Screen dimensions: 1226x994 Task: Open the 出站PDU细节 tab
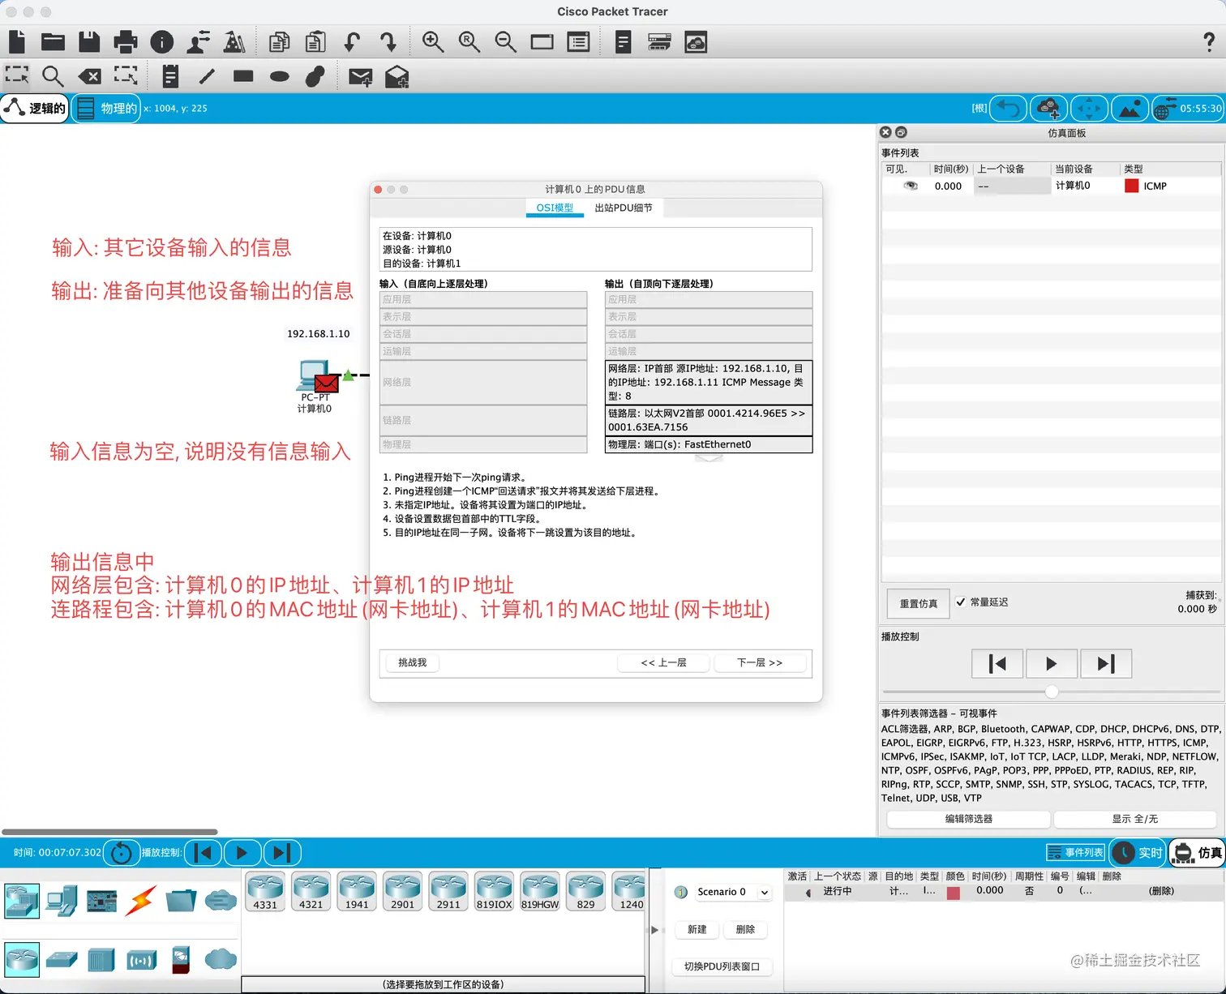point(623,208)
